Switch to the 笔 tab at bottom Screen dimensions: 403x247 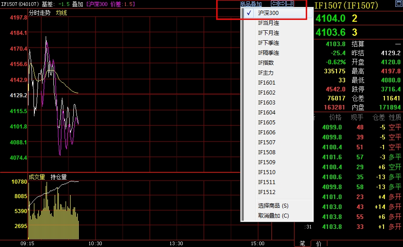click(x=302, y=243)
